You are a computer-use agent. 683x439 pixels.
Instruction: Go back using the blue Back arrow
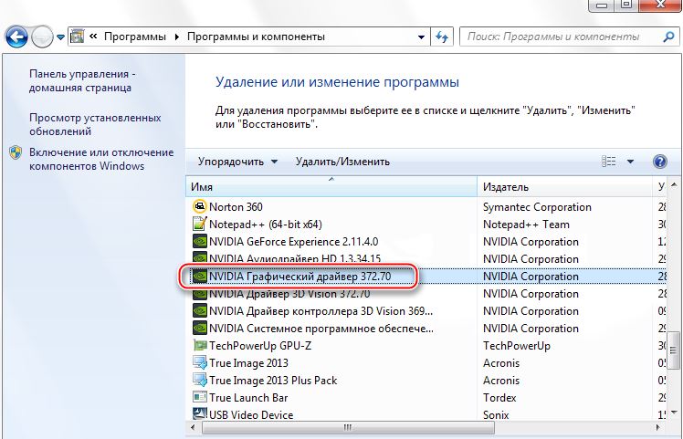16,37
